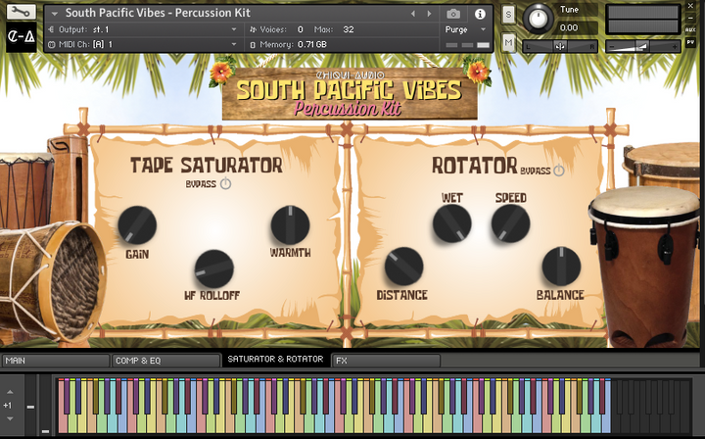
Task: Click the Tune knob
Action: pyautogui.click(x=538, y=19)
